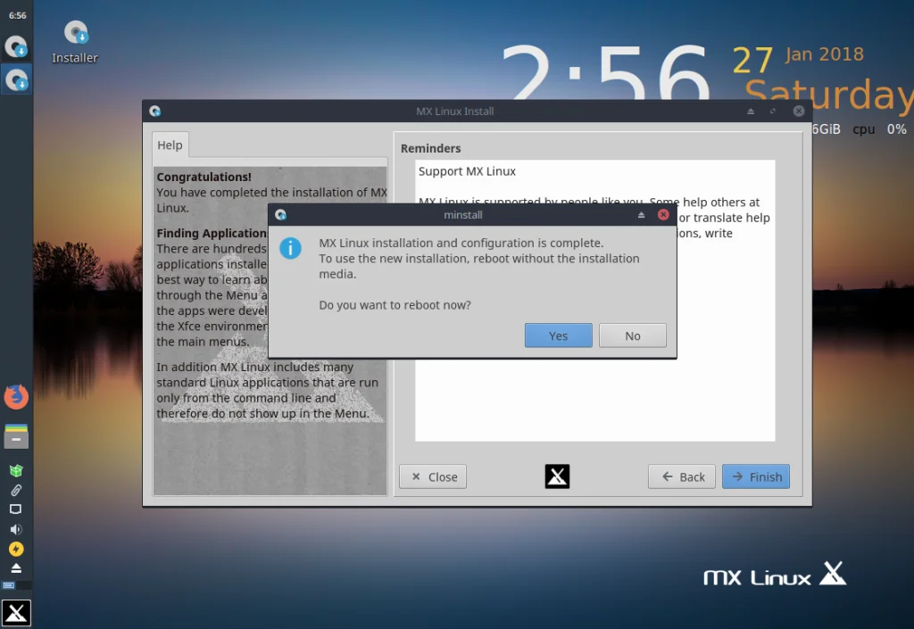The image size is (914, 629).
Task: Decline reboot by clicking No
Action: point(633,335)
